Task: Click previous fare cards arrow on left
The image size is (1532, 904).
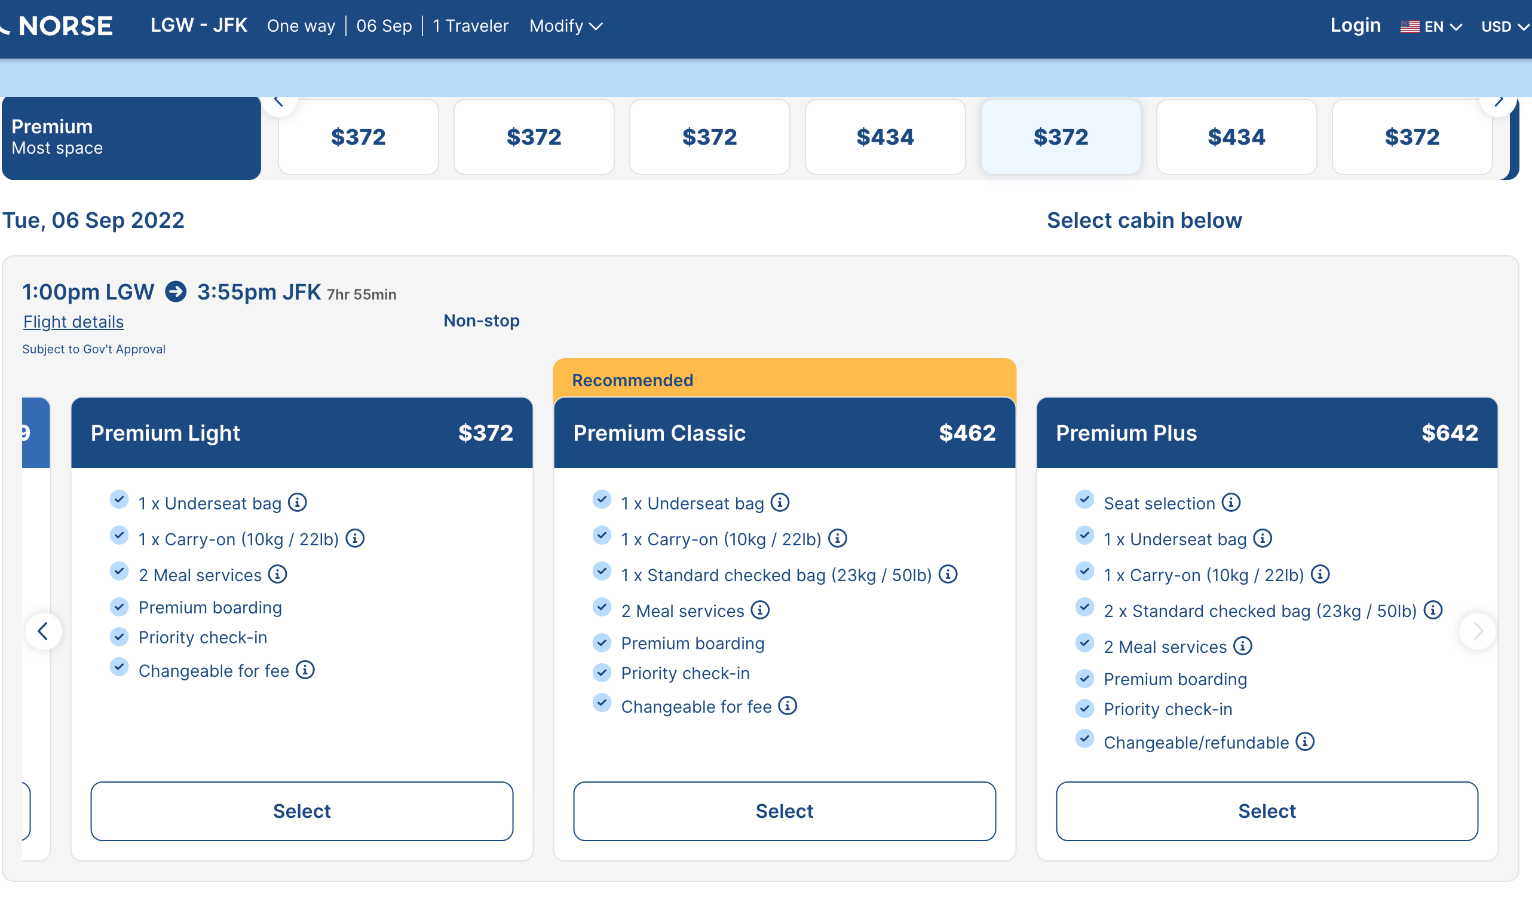Action: tap(43, 631)
